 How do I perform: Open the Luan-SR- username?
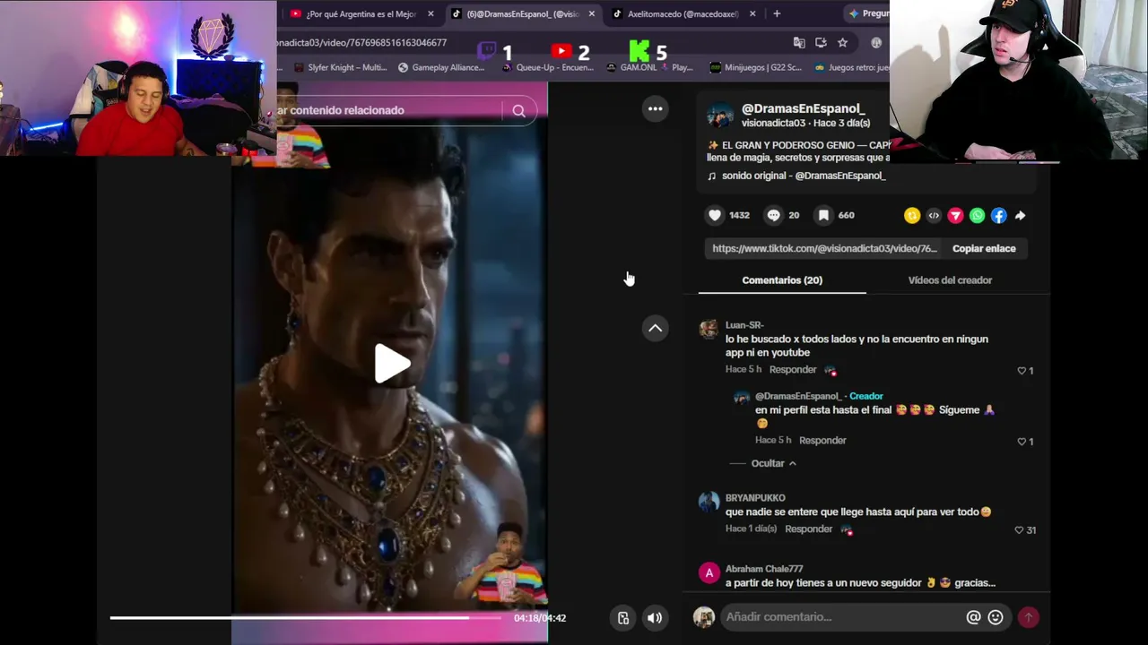(x=744, y=325)
